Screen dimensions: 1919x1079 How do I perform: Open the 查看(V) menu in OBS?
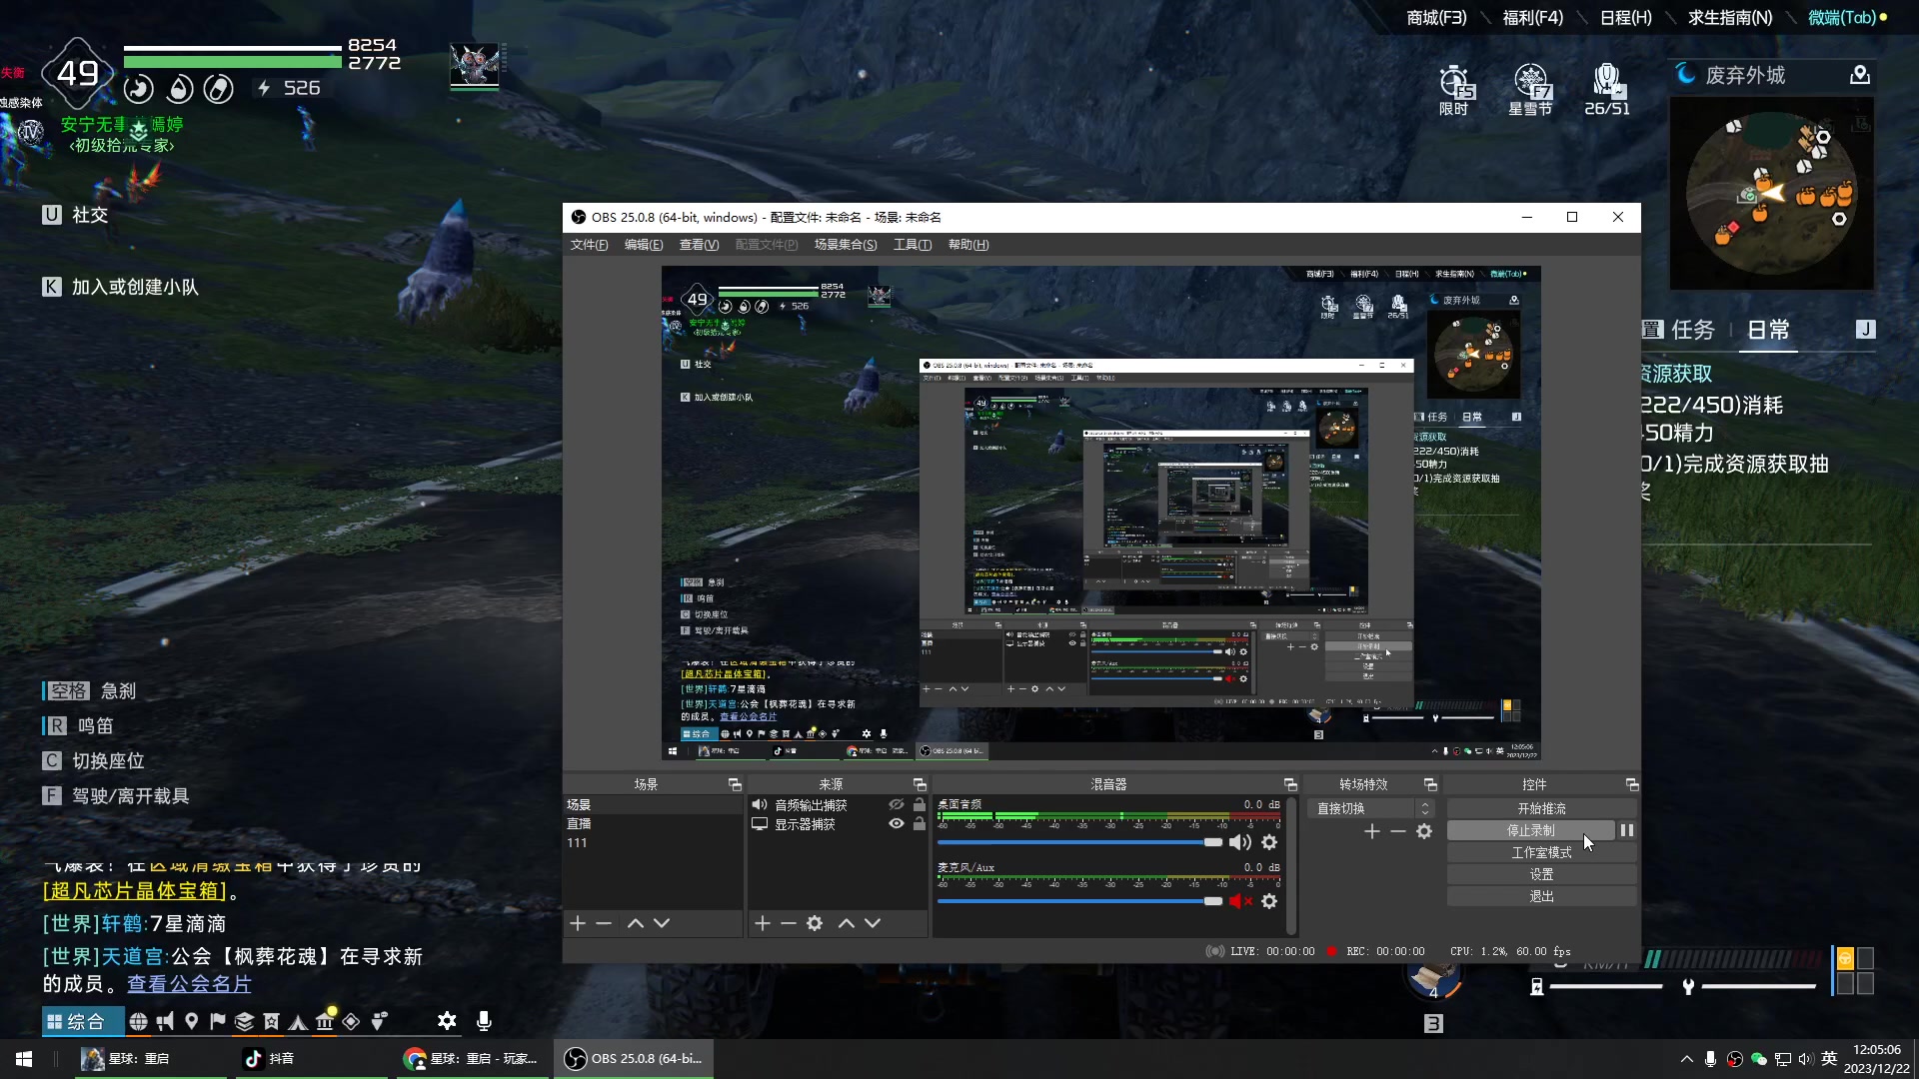(699, 245)
